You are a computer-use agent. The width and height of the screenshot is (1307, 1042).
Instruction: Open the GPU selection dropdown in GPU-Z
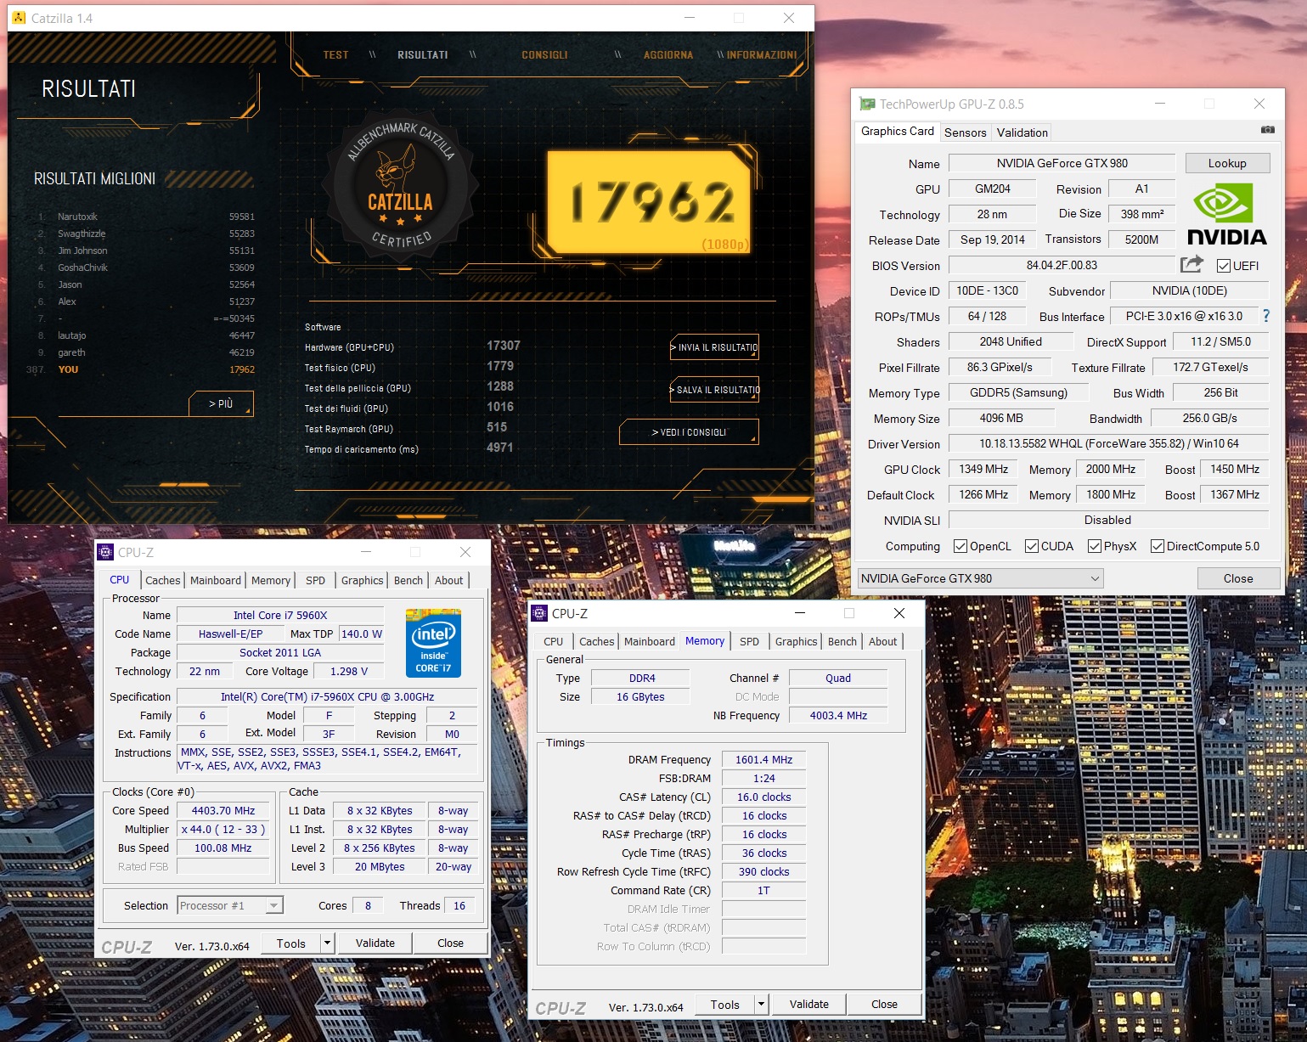coord(981,578)
